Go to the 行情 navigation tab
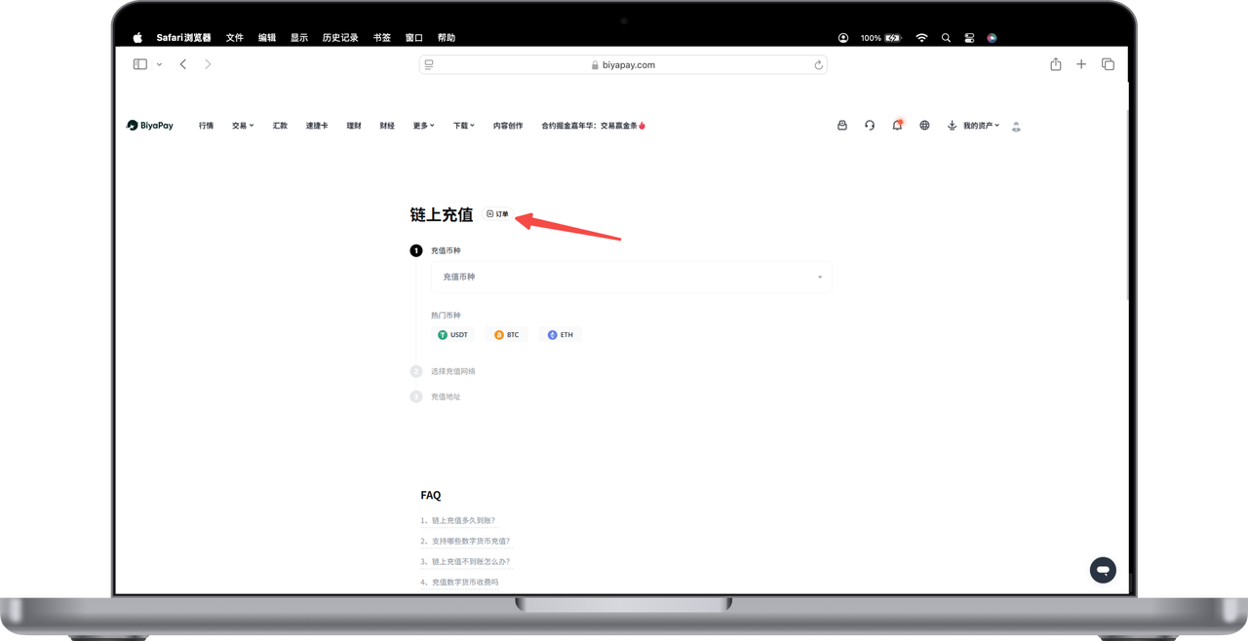 click(206, 126)
